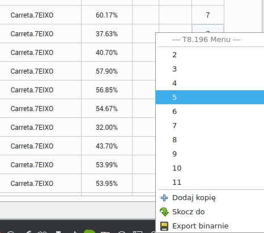Choose value 6 from the T8.196 menu

(x=210, y=112)
